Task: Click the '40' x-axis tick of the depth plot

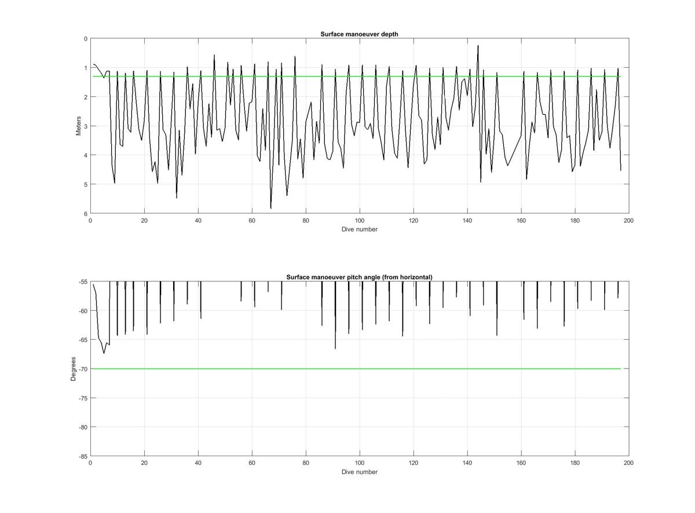Action: pos(198,220)
